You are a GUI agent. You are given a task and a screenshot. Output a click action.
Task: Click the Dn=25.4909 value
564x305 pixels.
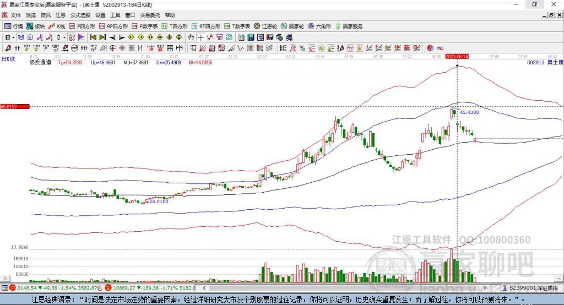pyautogui.click(x=169, y=63)
